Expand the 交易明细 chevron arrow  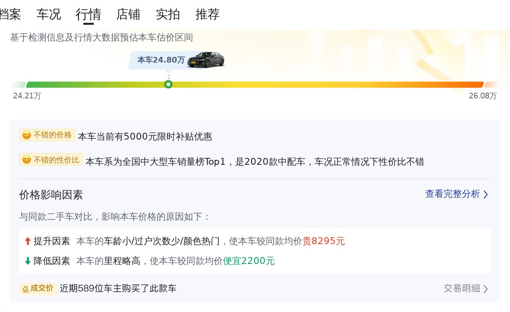tap(486, 289)
